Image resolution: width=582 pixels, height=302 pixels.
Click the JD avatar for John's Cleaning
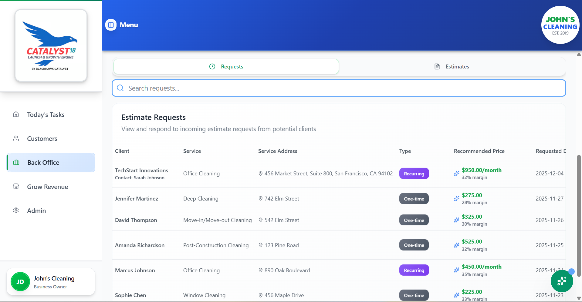[x=20, y=281]
